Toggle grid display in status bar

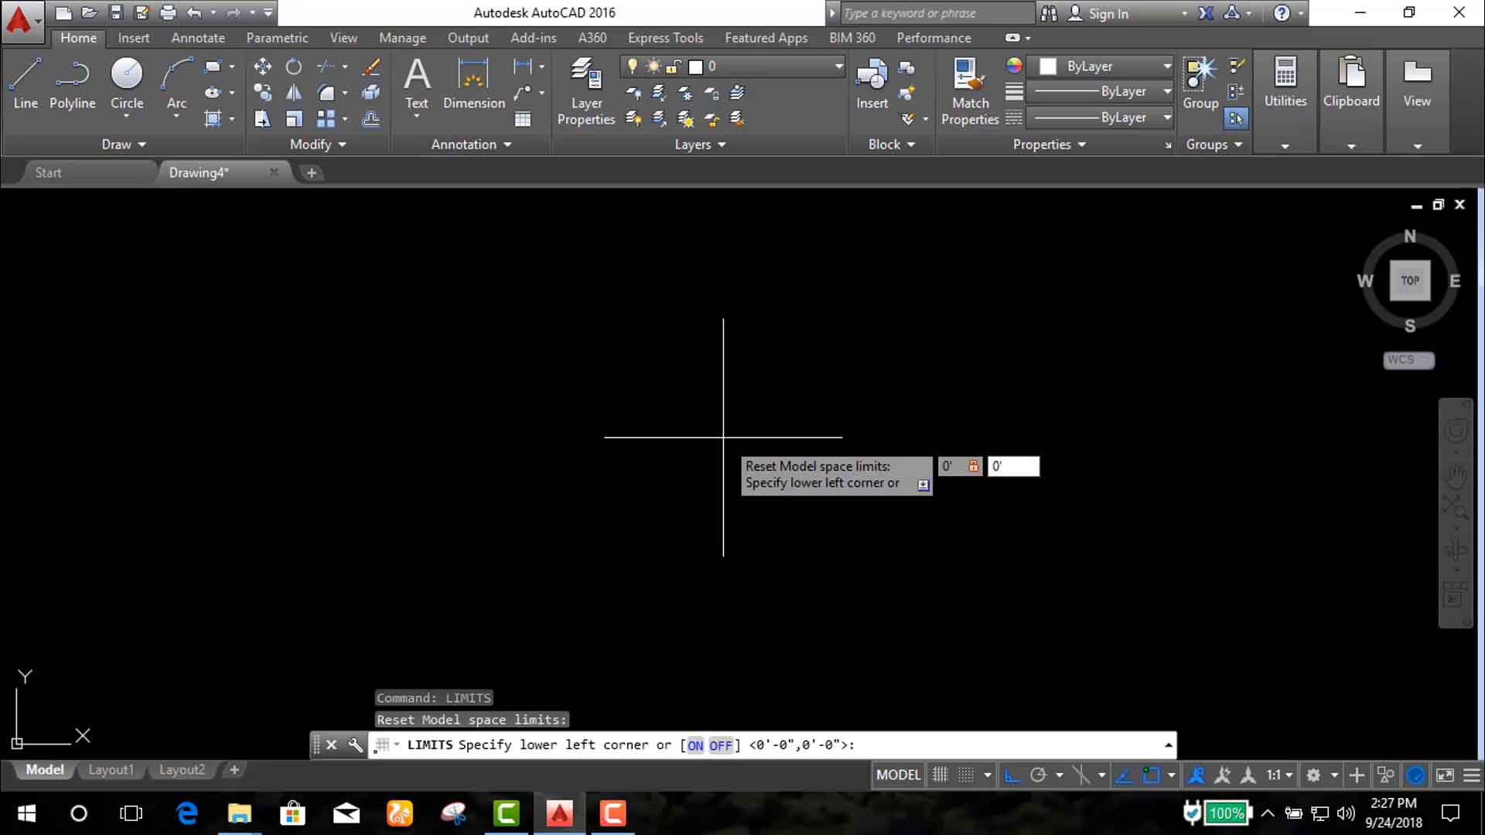click(940, 775)
